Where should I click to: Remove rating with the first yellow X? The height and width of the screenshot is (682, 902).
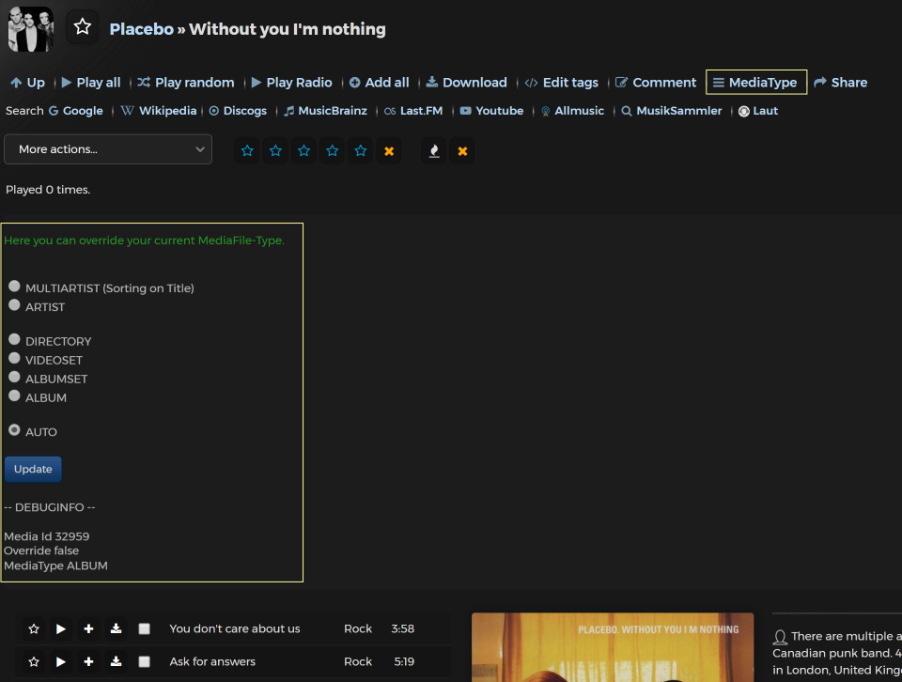389,150
